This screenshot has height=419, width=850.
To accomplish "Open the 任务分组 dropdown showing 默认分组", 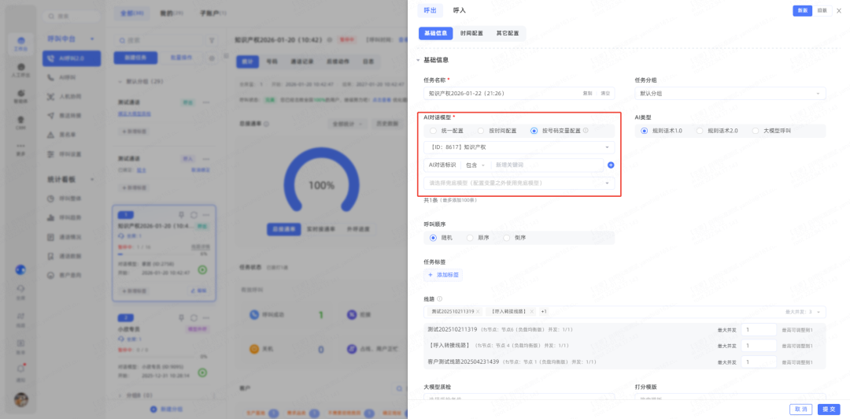I will (x=730, y=93).
